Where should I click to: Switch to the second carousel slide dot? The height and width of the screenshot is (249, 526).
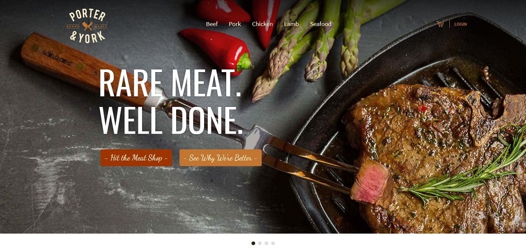pyautogui.click(x=260, y=243)
